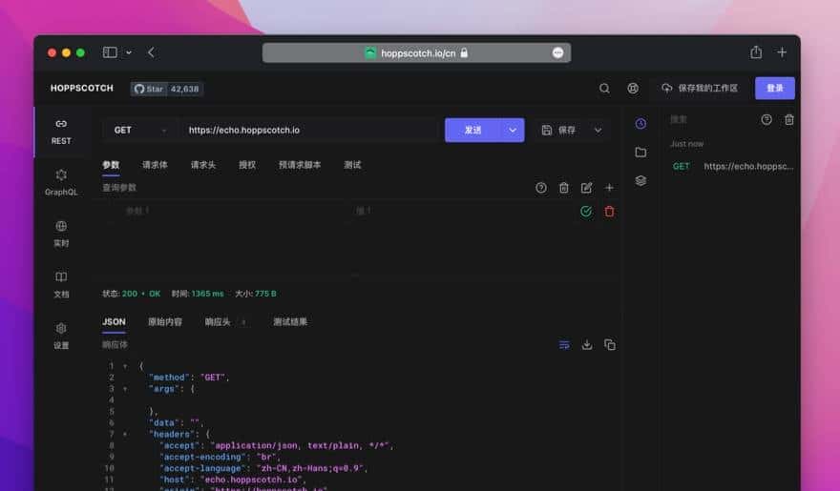840x491 pixels.
Task: Switch to request body (请求体) tab
Action: point(155,165)
